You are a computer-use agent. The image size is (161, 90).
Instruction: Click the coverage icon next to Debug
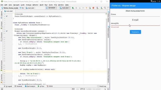(x=80, y=8)
